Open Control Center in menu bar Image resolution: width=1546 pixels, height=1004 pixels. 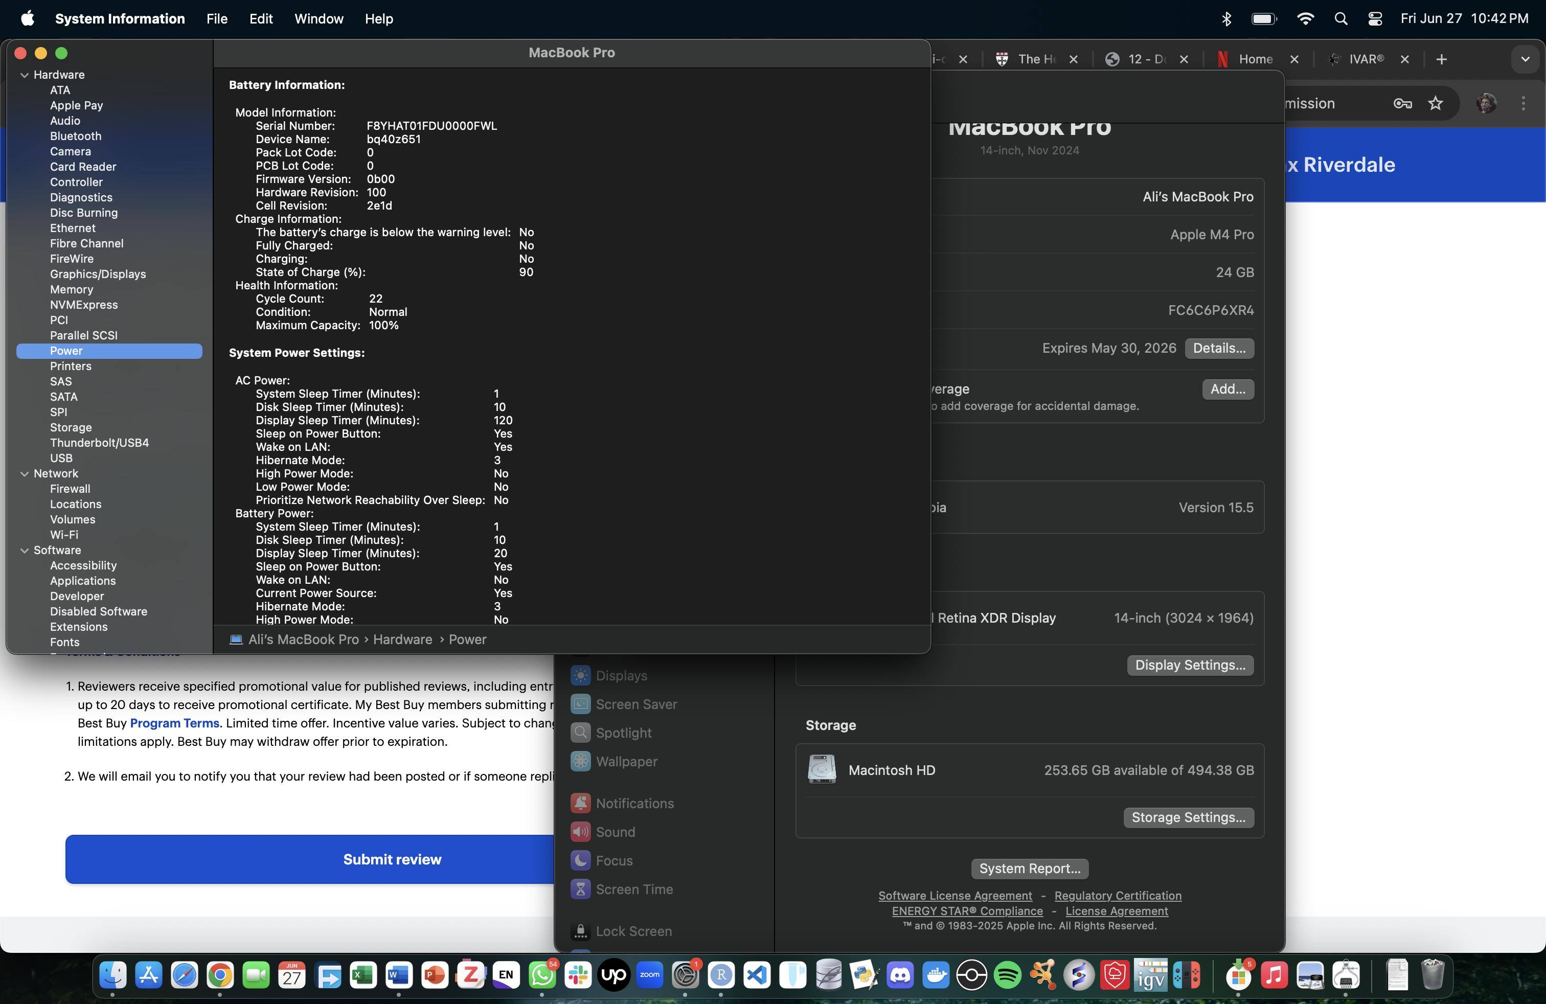[x=1375, y=19]
